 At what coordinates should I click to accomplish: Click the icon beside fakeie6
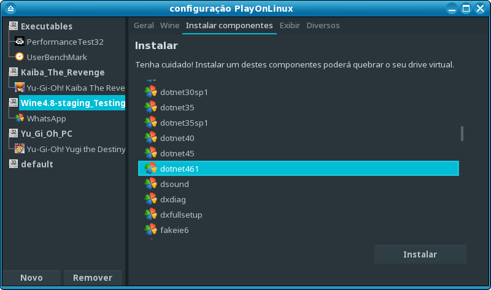(150, 230)
